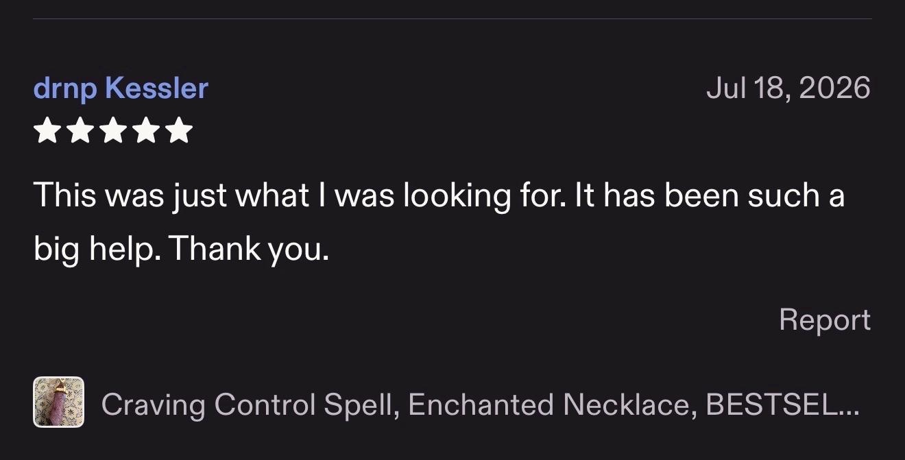
Task: Click the fifth rating star
Action: [180, 130]
